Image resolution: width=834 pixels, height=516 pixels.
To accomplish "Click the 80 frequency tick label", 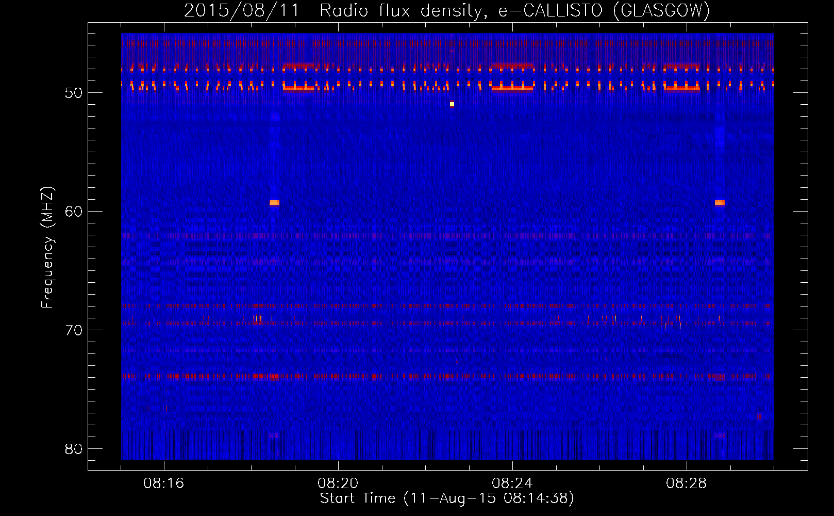I will click(x=74, y=449).
